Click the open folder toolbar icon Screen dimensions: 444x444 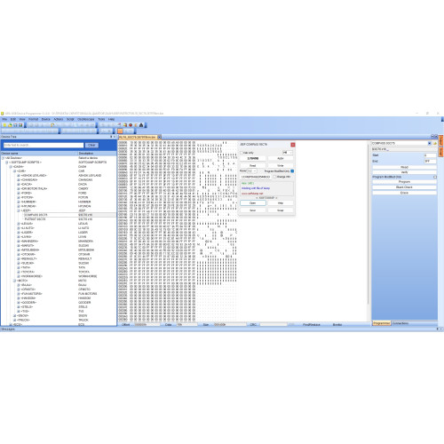10,125
